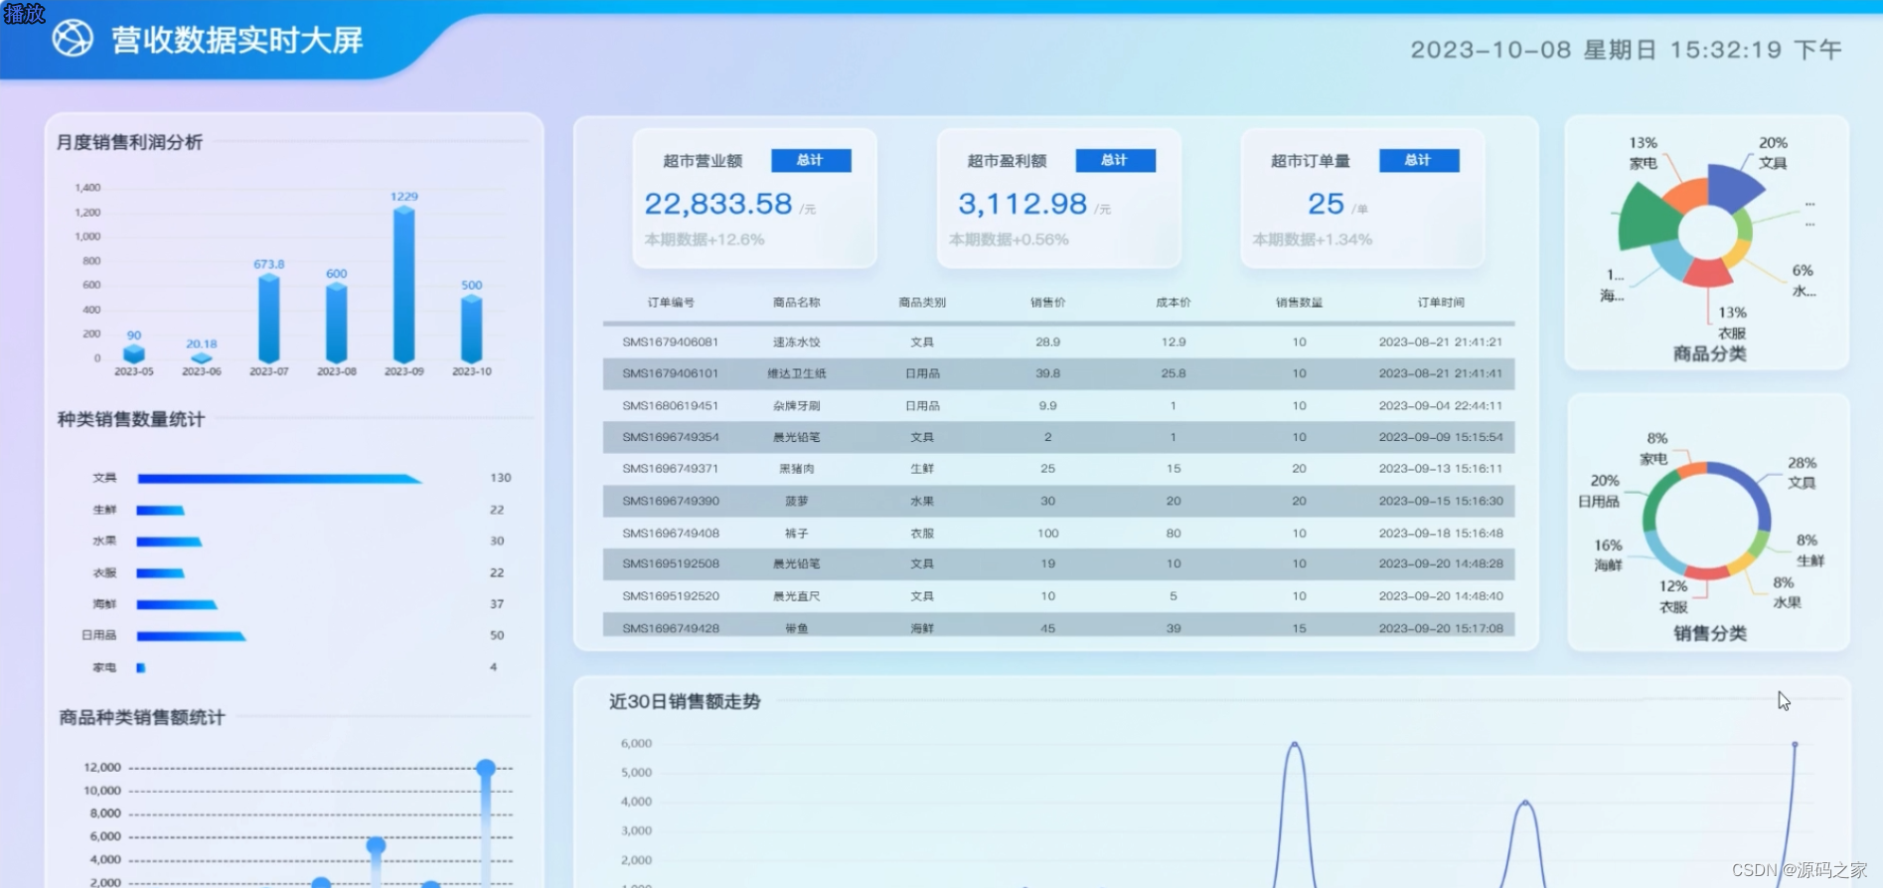Select order row SMS1679406081

(x=1058, y=342)
